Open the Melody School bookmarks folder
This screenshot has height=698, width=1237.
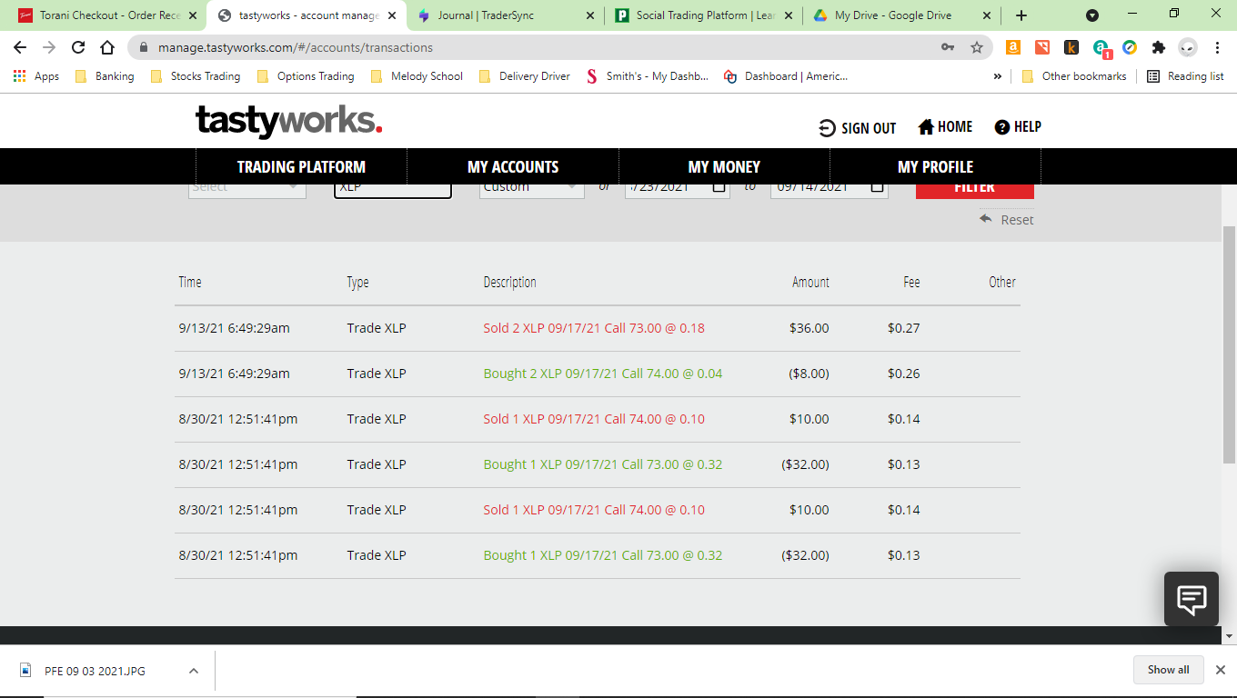tap(417, 76)
